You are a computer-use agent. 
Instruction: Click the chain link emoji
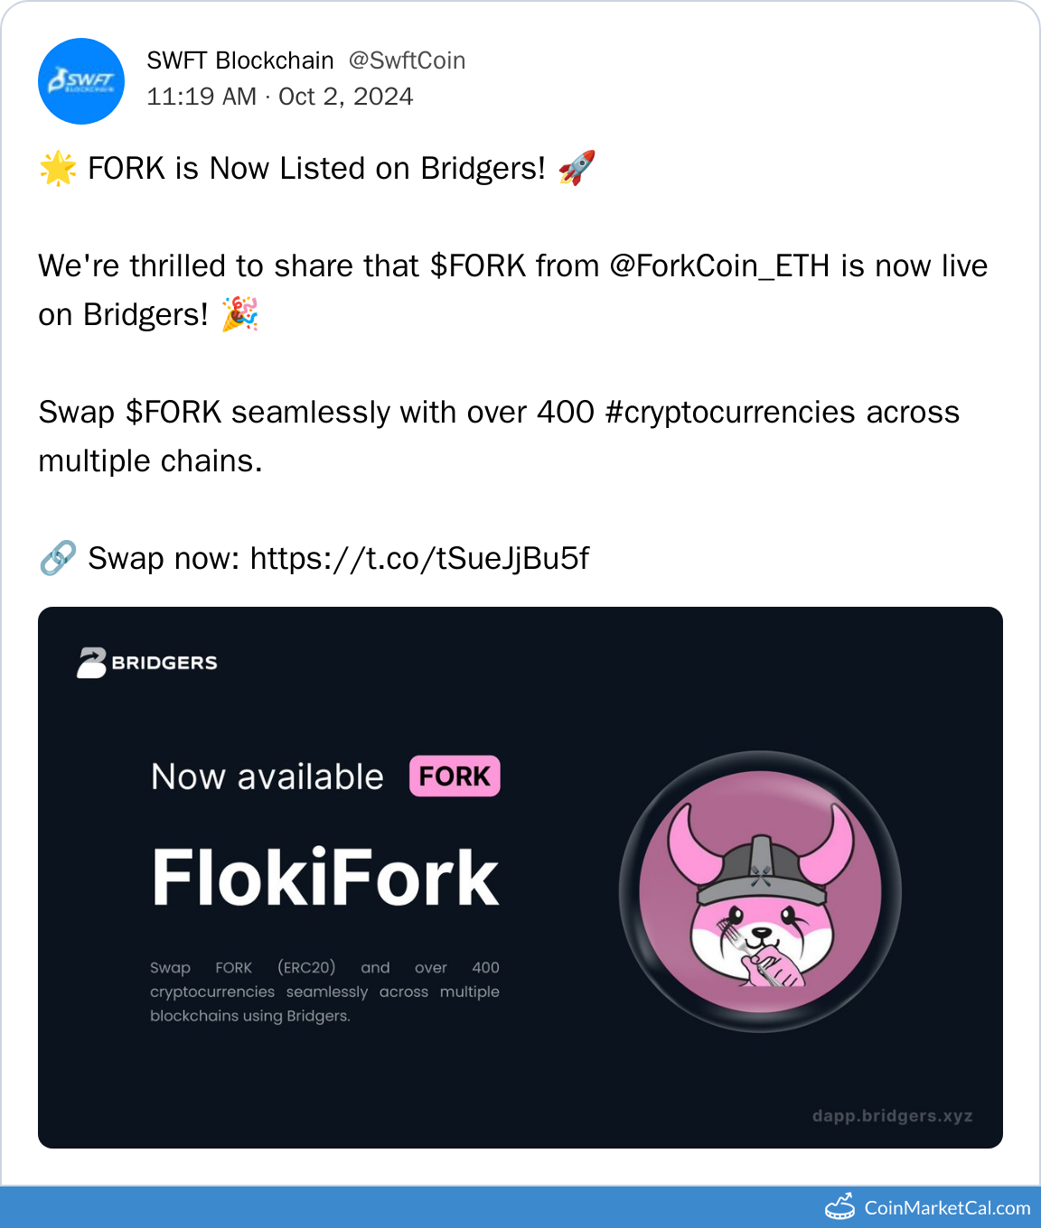tap(58, 558)
